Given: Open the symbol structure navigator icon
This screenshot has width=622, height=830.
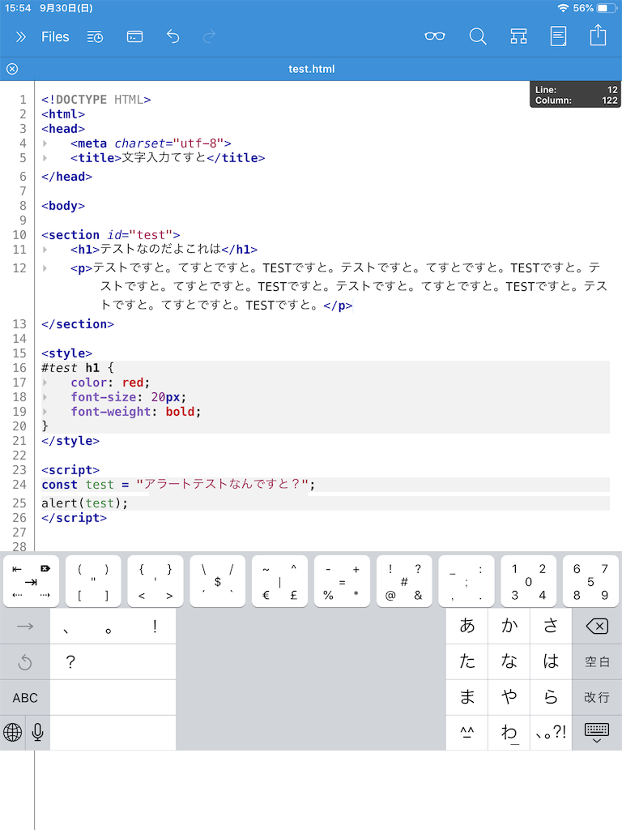Looking at the screenshot, I should coord(518,36).
